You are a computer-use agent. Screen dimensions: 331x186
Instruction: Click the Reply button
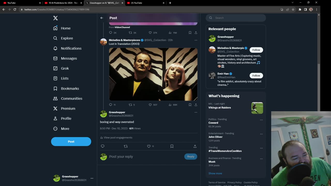click(x=191, y=157)
